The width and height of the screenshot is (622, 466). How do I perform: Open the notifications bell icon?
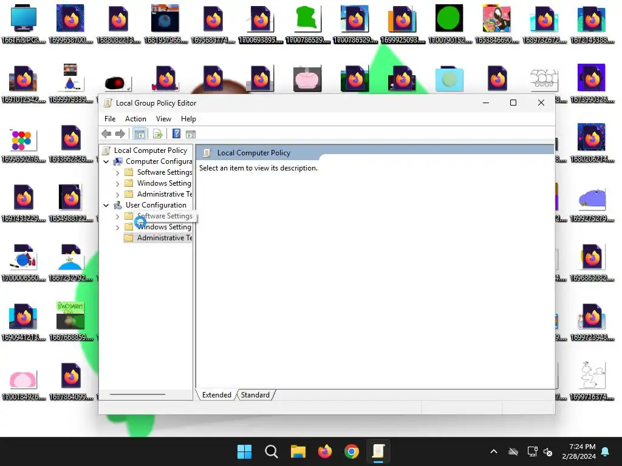coord(606,451)
